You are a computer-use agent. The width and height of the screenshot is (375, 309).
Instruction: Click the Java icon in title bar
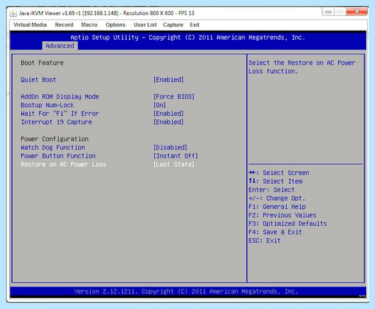[13, 13]
